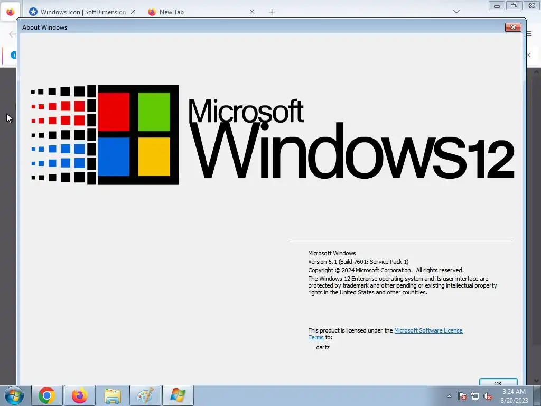
Task: Expand the Firefox list all tabs chevron
Action: pos(456,12)
